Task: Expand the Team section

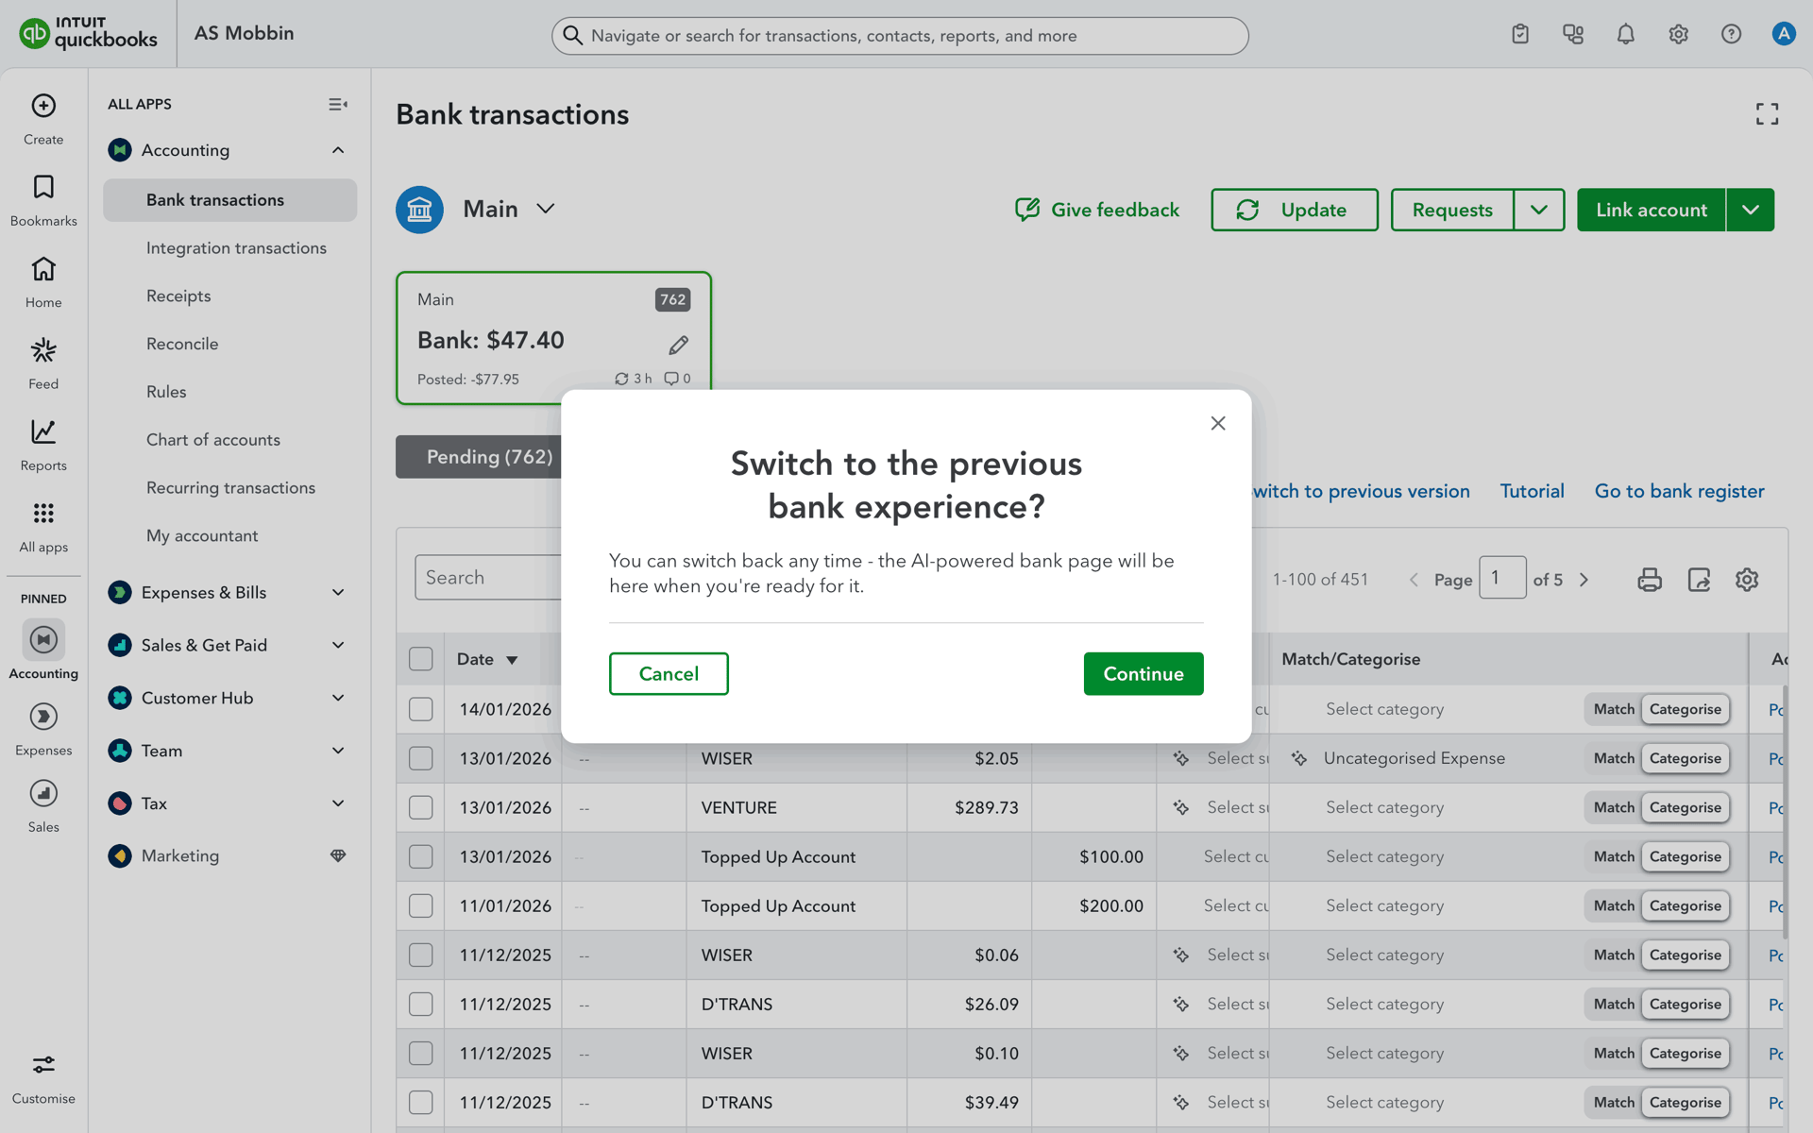Action: point(338,751)
